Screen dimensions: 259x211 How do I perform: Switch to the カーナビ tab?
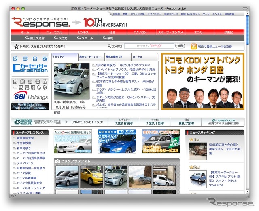click(145, 57)
